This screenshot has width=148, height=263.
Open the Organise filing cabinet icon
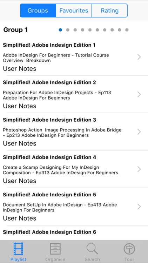[x=55, y=249]
